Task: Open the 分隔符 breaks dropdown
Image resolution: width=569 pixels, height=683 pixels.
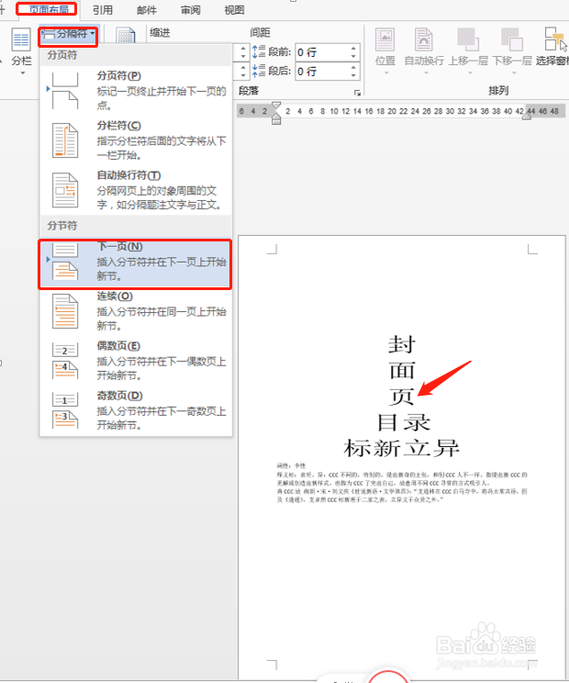Action: 68,34
